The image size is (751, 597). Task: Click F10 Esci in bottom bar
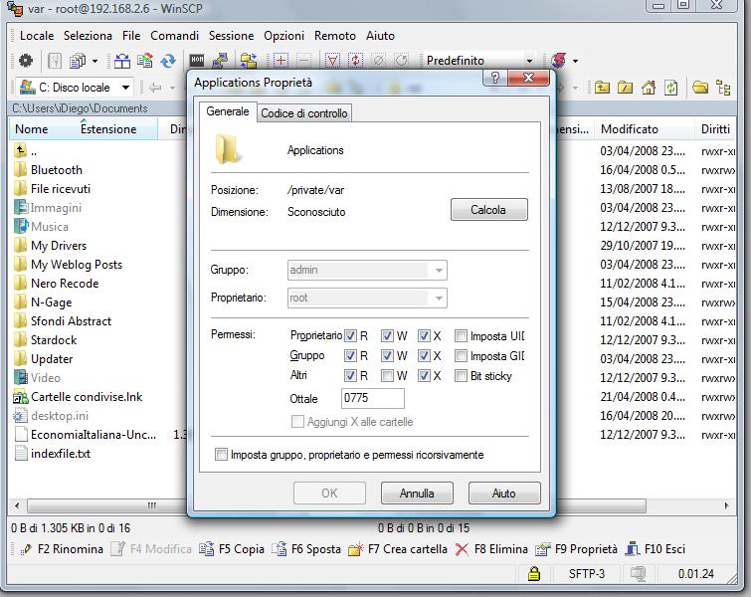pyautogui.click(x=657, y=549)
